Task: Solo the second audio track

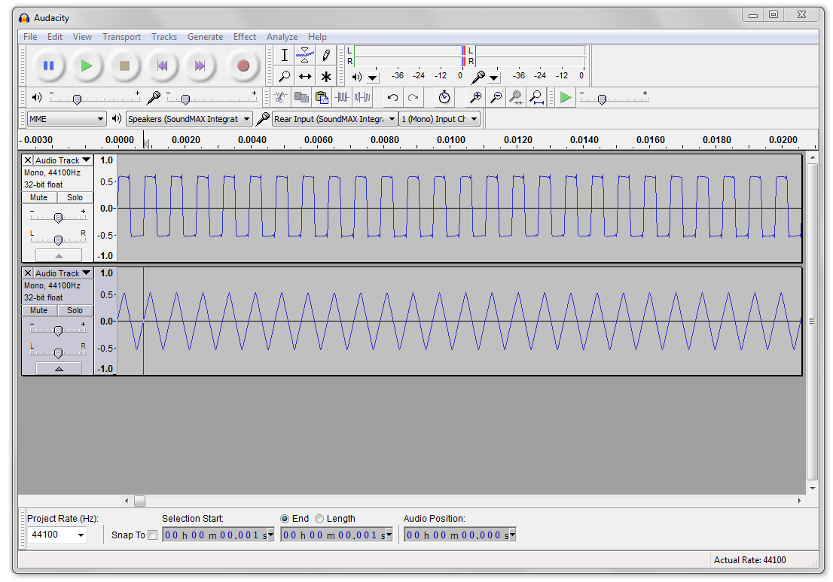Action: click(75, 310)
